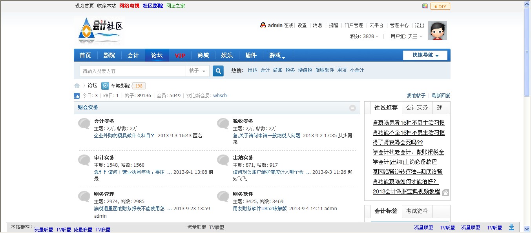Click the DIY button
This screenshot has height=233, width=531.
(440, 6)
